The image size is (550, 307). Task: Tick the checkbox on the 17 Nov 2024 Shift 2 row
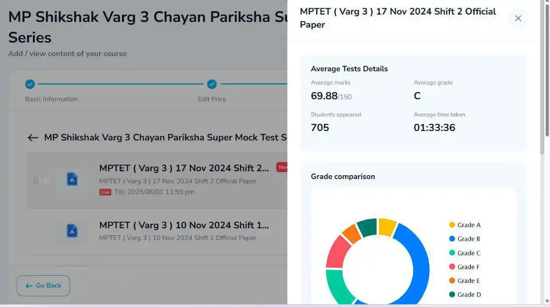(x=46, y=180)
